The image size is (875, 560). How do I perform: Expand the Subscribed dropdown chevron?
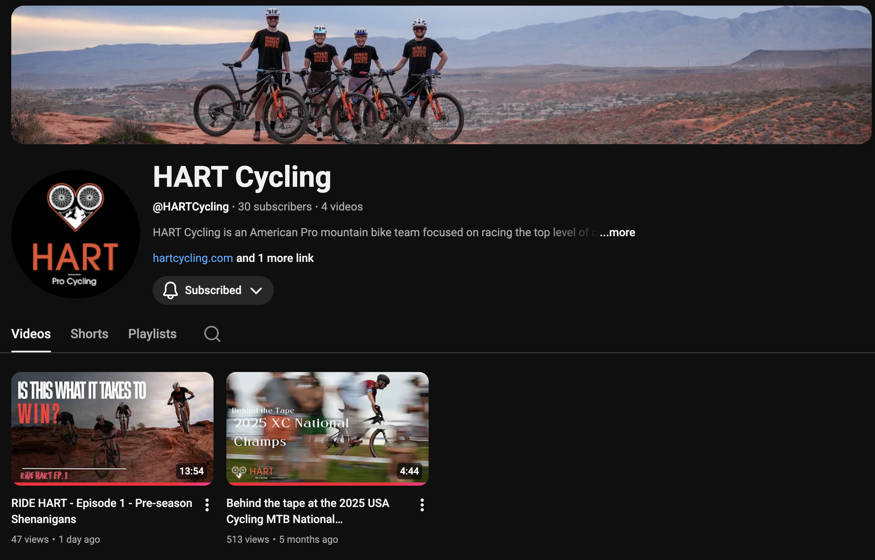(x=256, y=290)
